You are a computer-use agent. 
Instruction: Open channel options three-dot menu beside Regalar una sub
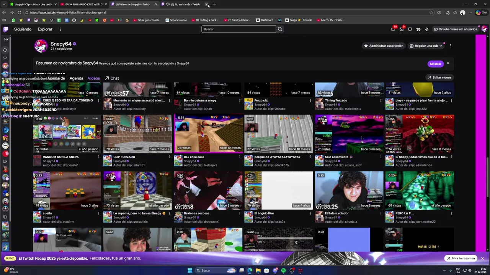[x=450, y=46]
